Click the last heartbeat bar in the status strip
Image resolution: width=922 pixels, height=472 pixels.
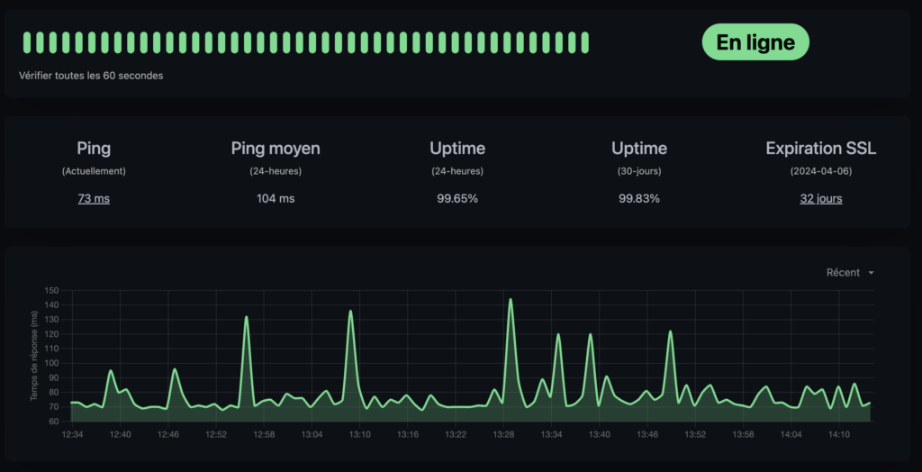click(585, 42)
